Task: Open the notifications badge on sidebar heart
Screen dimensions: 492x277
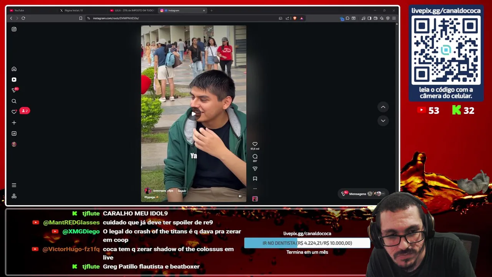Action: click(24, 111)
